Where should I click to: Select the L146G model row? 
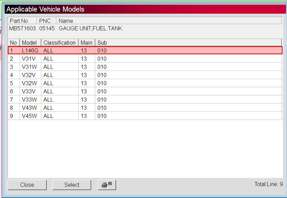30,50
